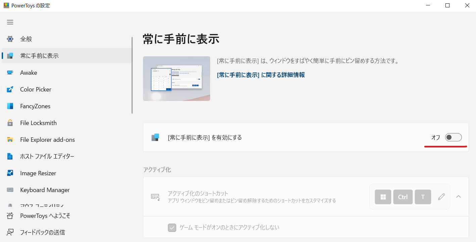
Task: Maximize the PowerToys window
Action: pyautogui.click(x=447, y=5)
